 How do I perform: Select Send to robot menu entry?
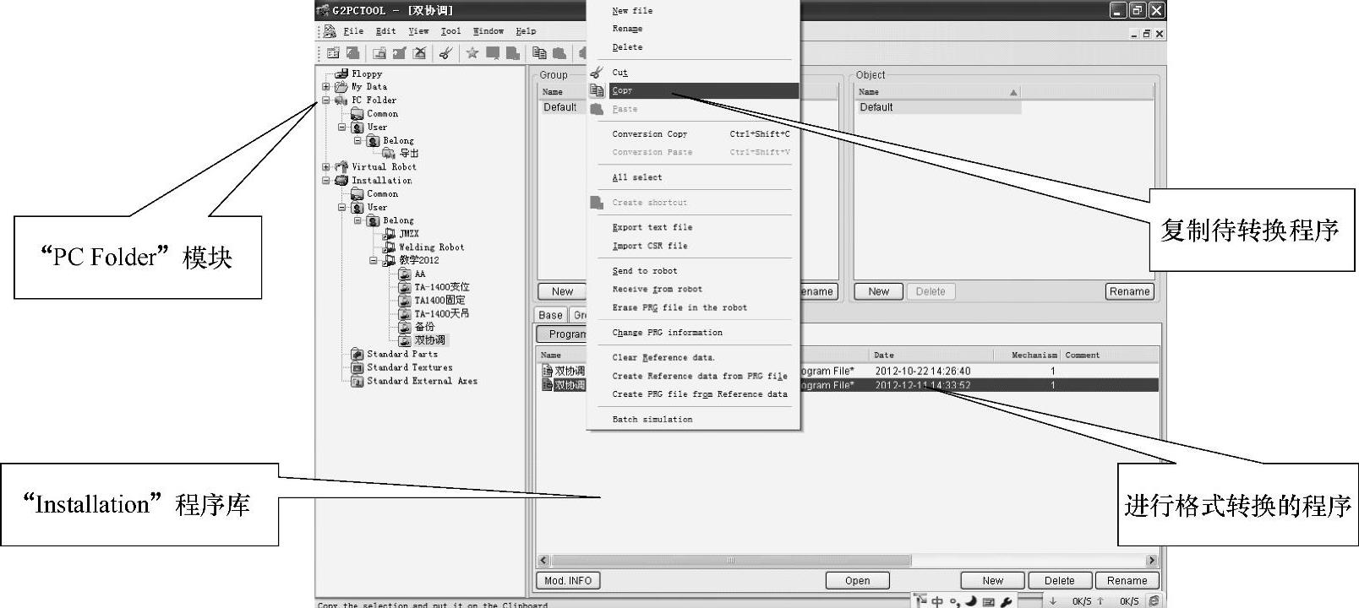(x=644, y=271)
